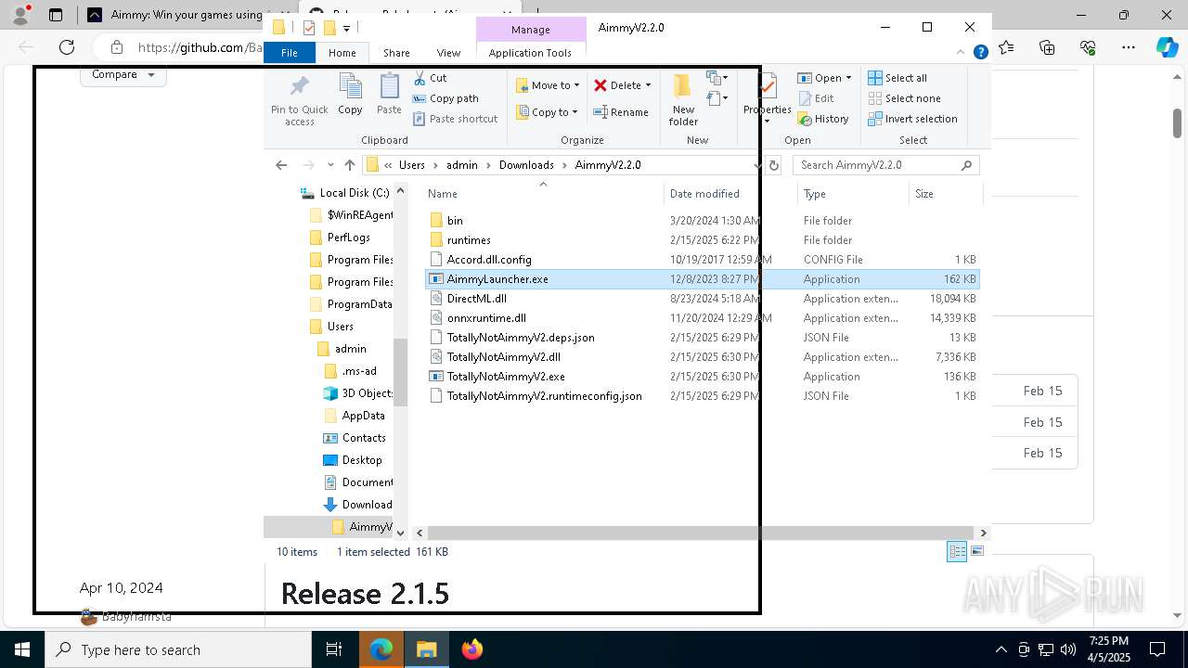This screenshot has width=1188, height=668.
Task: Click the Paste clipboard icon
Action: (x=389, y=95)
